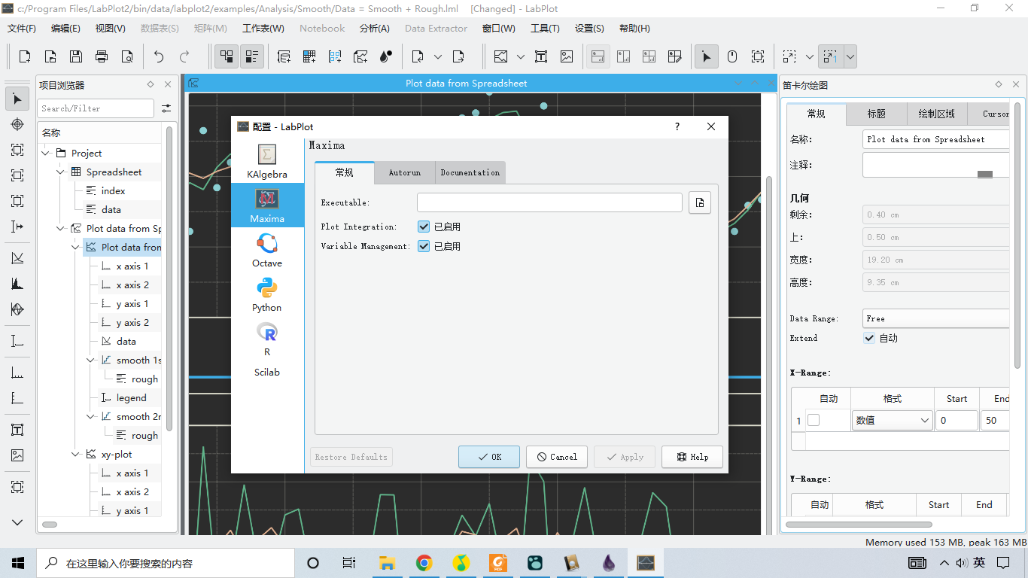Click the OK button
The image size is (1028, 578).
[x=488, y=457]
